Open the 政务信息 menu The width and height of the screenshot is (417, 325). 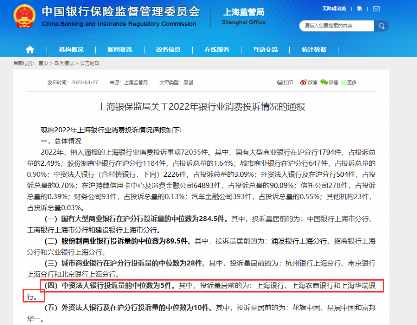click(x=168, y=50)
